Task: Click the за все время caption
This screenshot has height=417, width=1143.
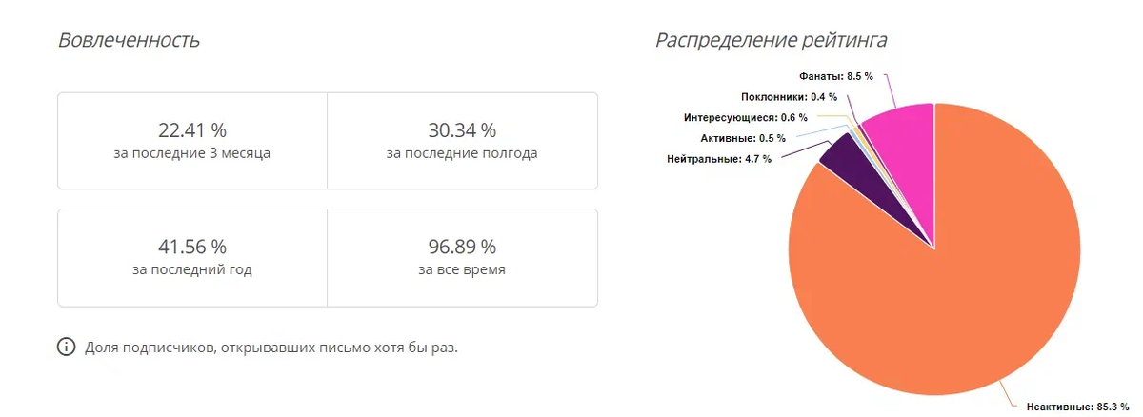Action: (x=462, y=269)
